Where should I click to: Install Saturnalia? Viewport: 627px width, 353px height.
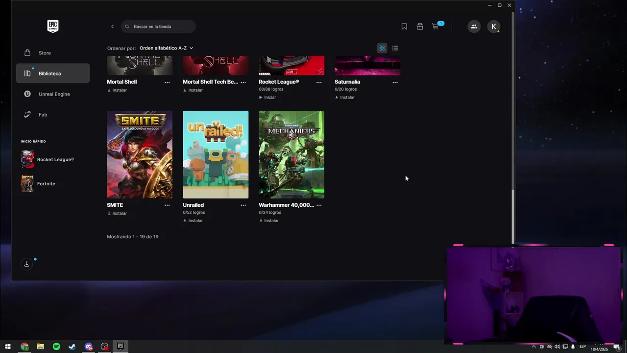345,98
